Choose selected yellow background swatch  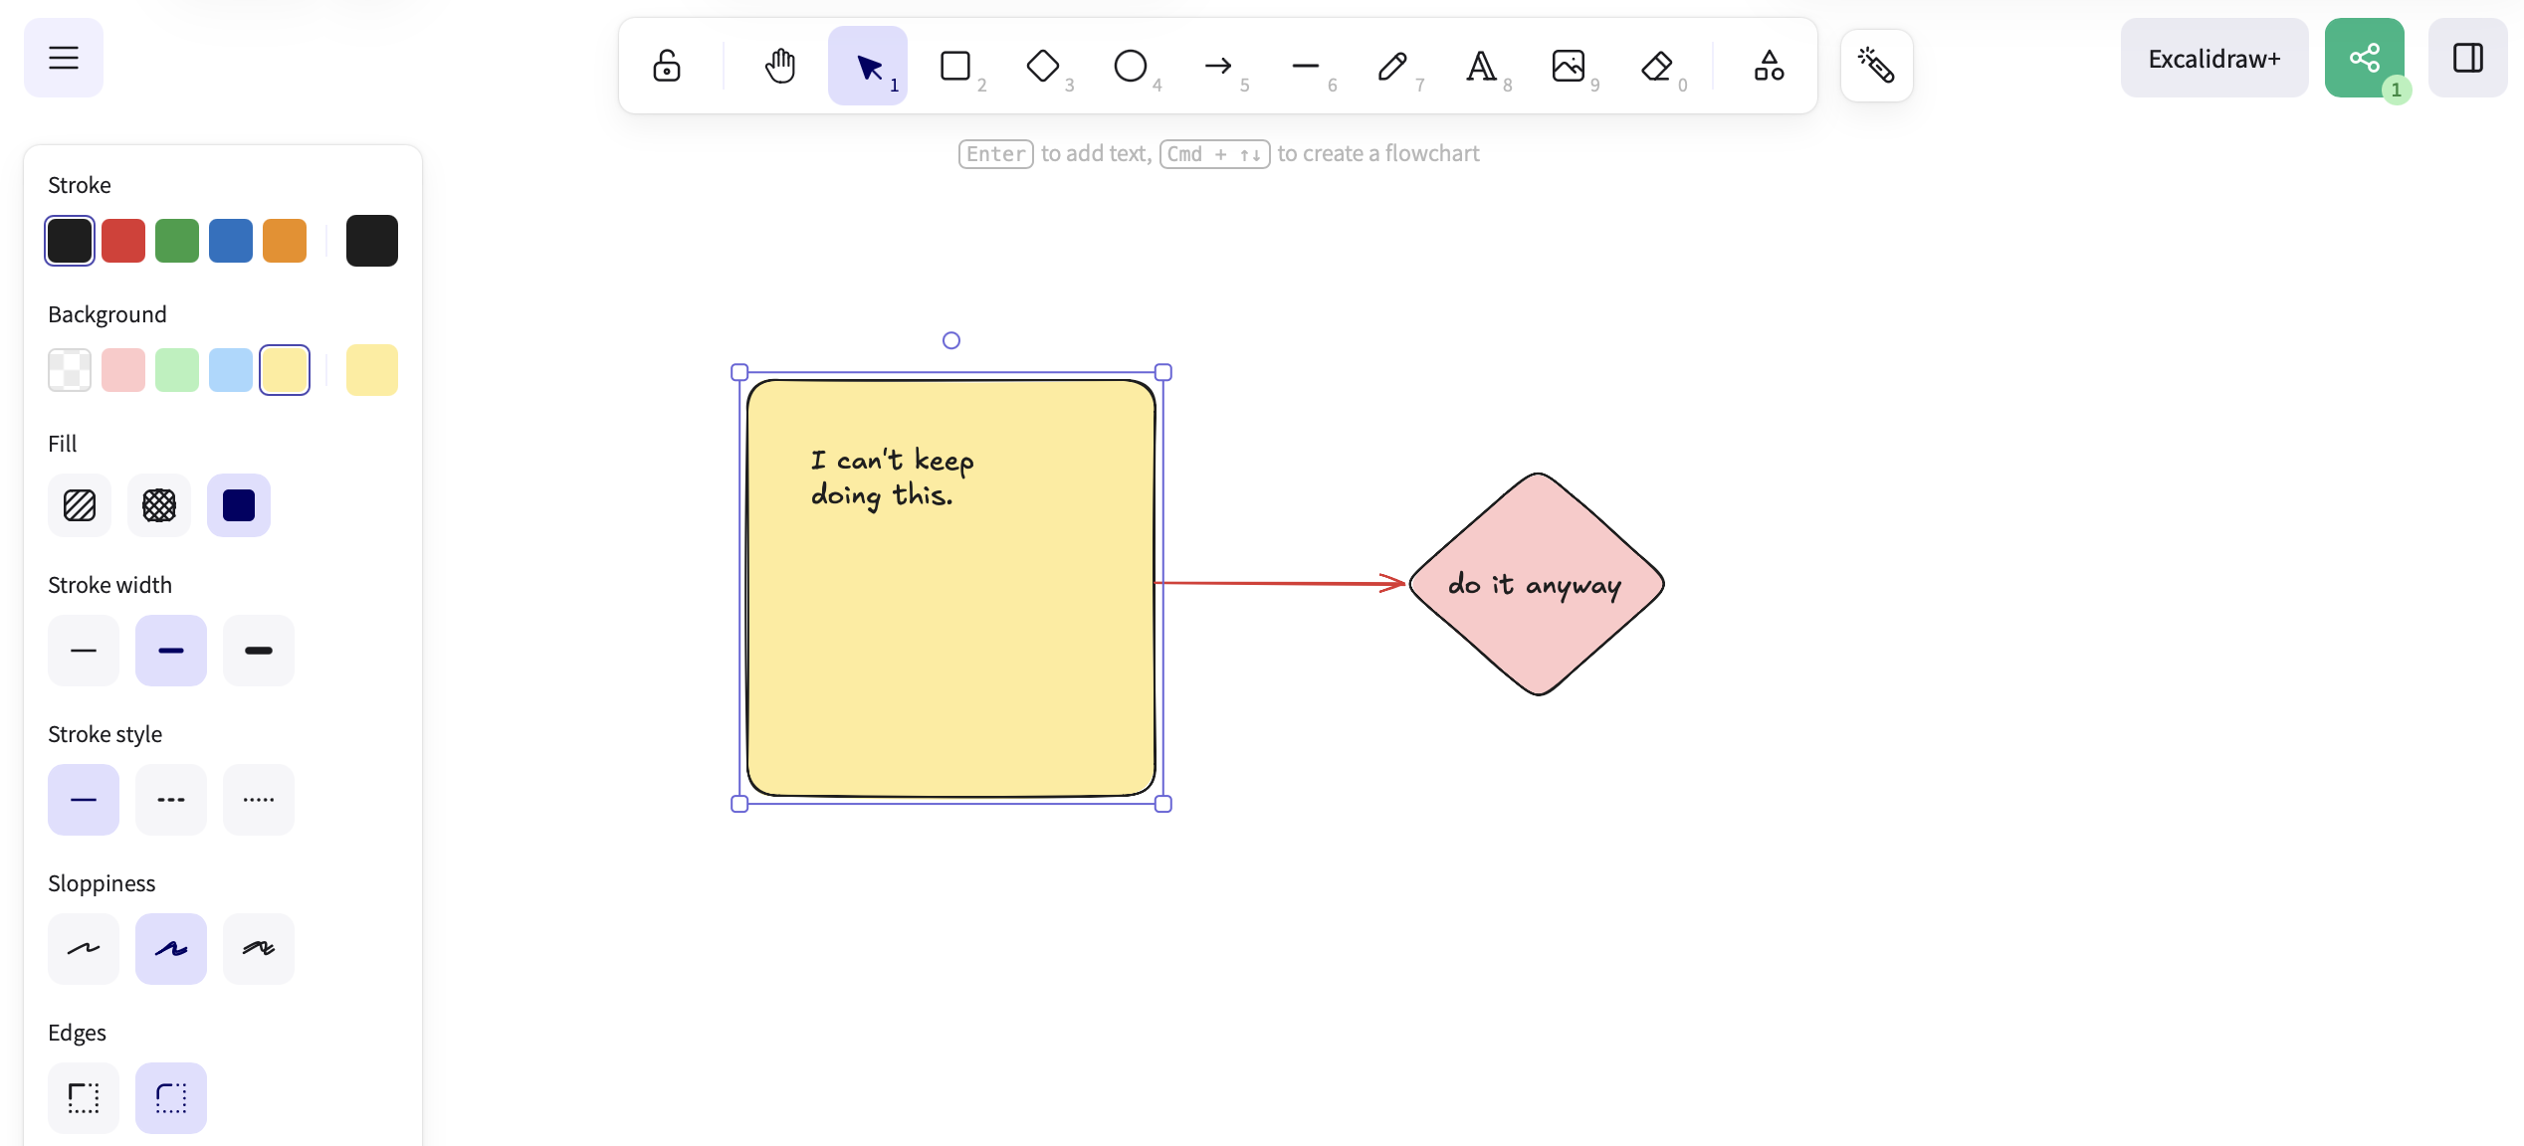[x=285, y=370]
